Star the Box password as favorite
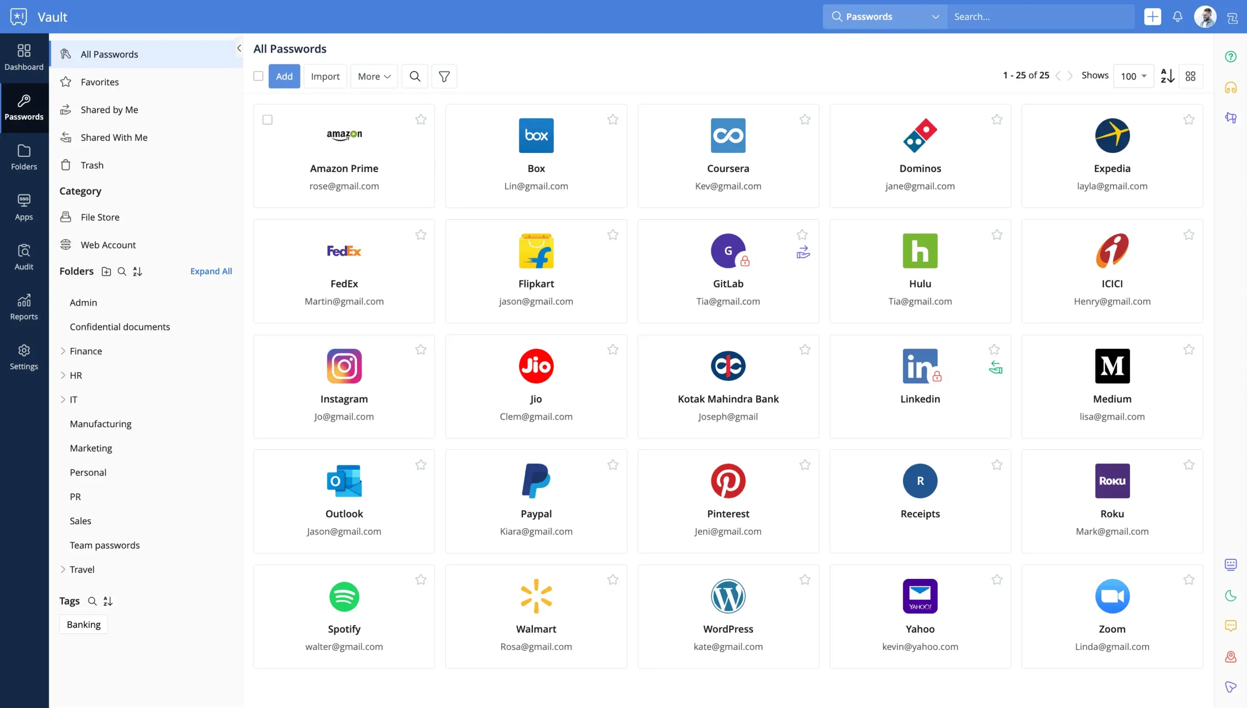Screen dimensions: 1247x708 coord(613,119)
